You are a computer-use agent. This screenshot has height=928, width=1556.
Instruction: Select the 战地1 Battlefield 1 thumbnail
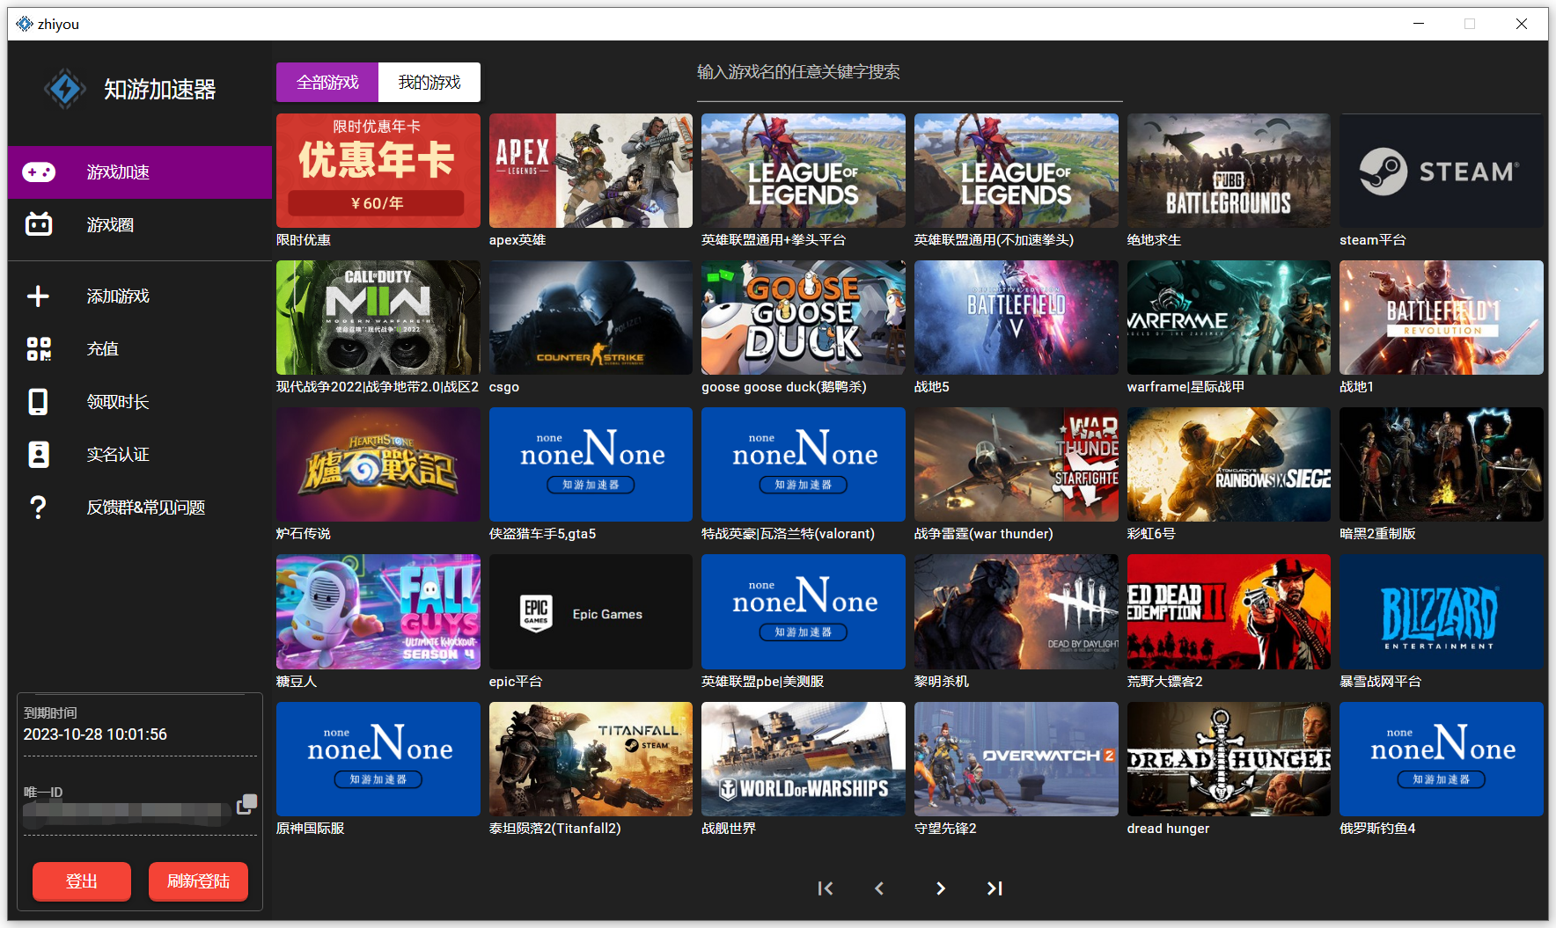pos(1442,318)
